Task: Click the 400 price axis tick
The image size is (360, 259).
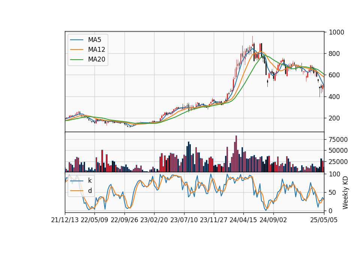Action: [334, 97]
